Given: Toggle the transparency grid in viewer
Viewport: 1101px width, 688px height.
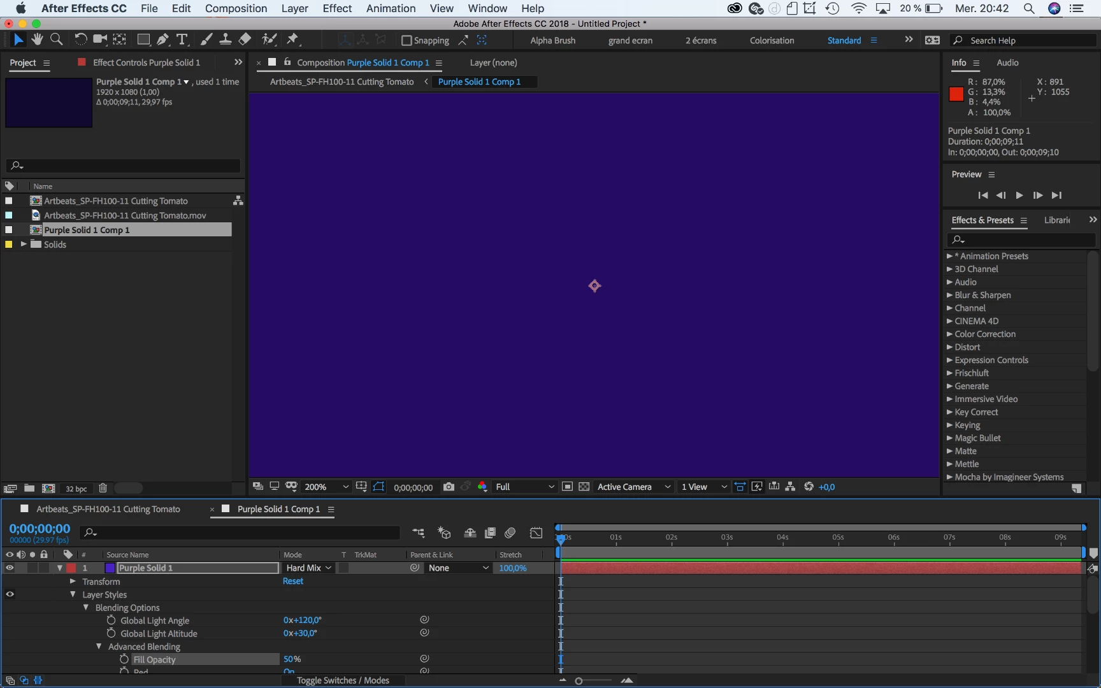Looking at the screenshot, I should (x=584, y=487).
